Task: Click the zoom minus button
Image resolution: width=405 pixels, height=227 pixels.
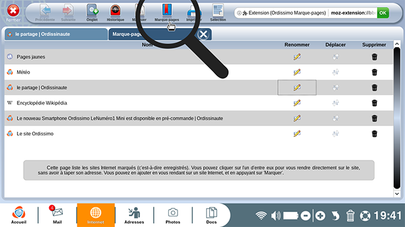Action: click(305, 215)
